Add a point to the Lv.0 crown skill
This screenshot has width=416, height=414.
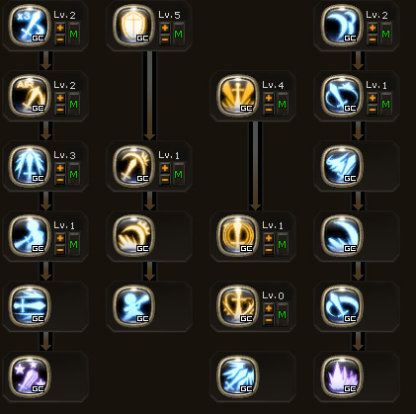[x=269, y=308]
